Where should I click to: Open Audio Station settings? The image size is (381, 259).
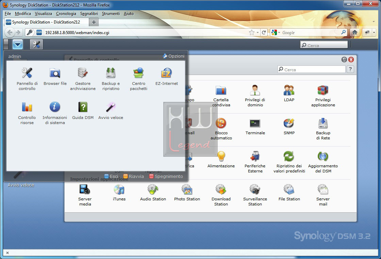coord(153,193)
